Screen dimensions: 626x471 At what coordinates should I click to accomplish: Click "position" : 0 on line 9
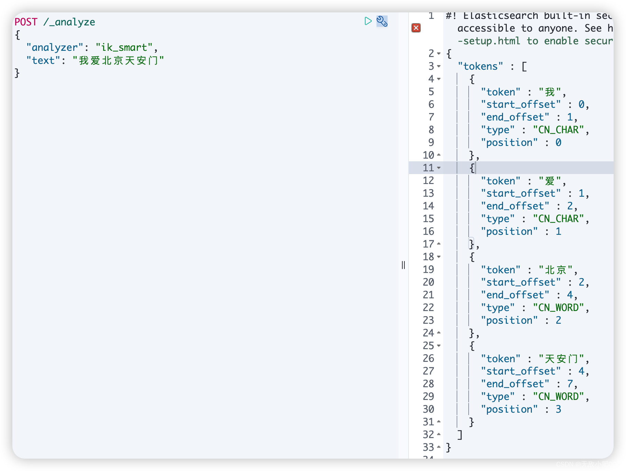coord(521,142)
